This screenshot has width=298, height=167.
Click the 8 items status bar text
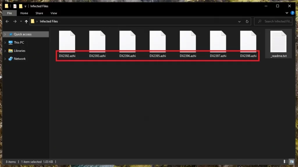point(11,162)
